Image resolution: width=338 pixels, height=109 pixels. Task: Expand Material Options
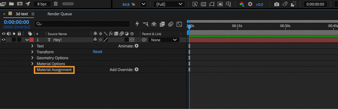(32, 64)
